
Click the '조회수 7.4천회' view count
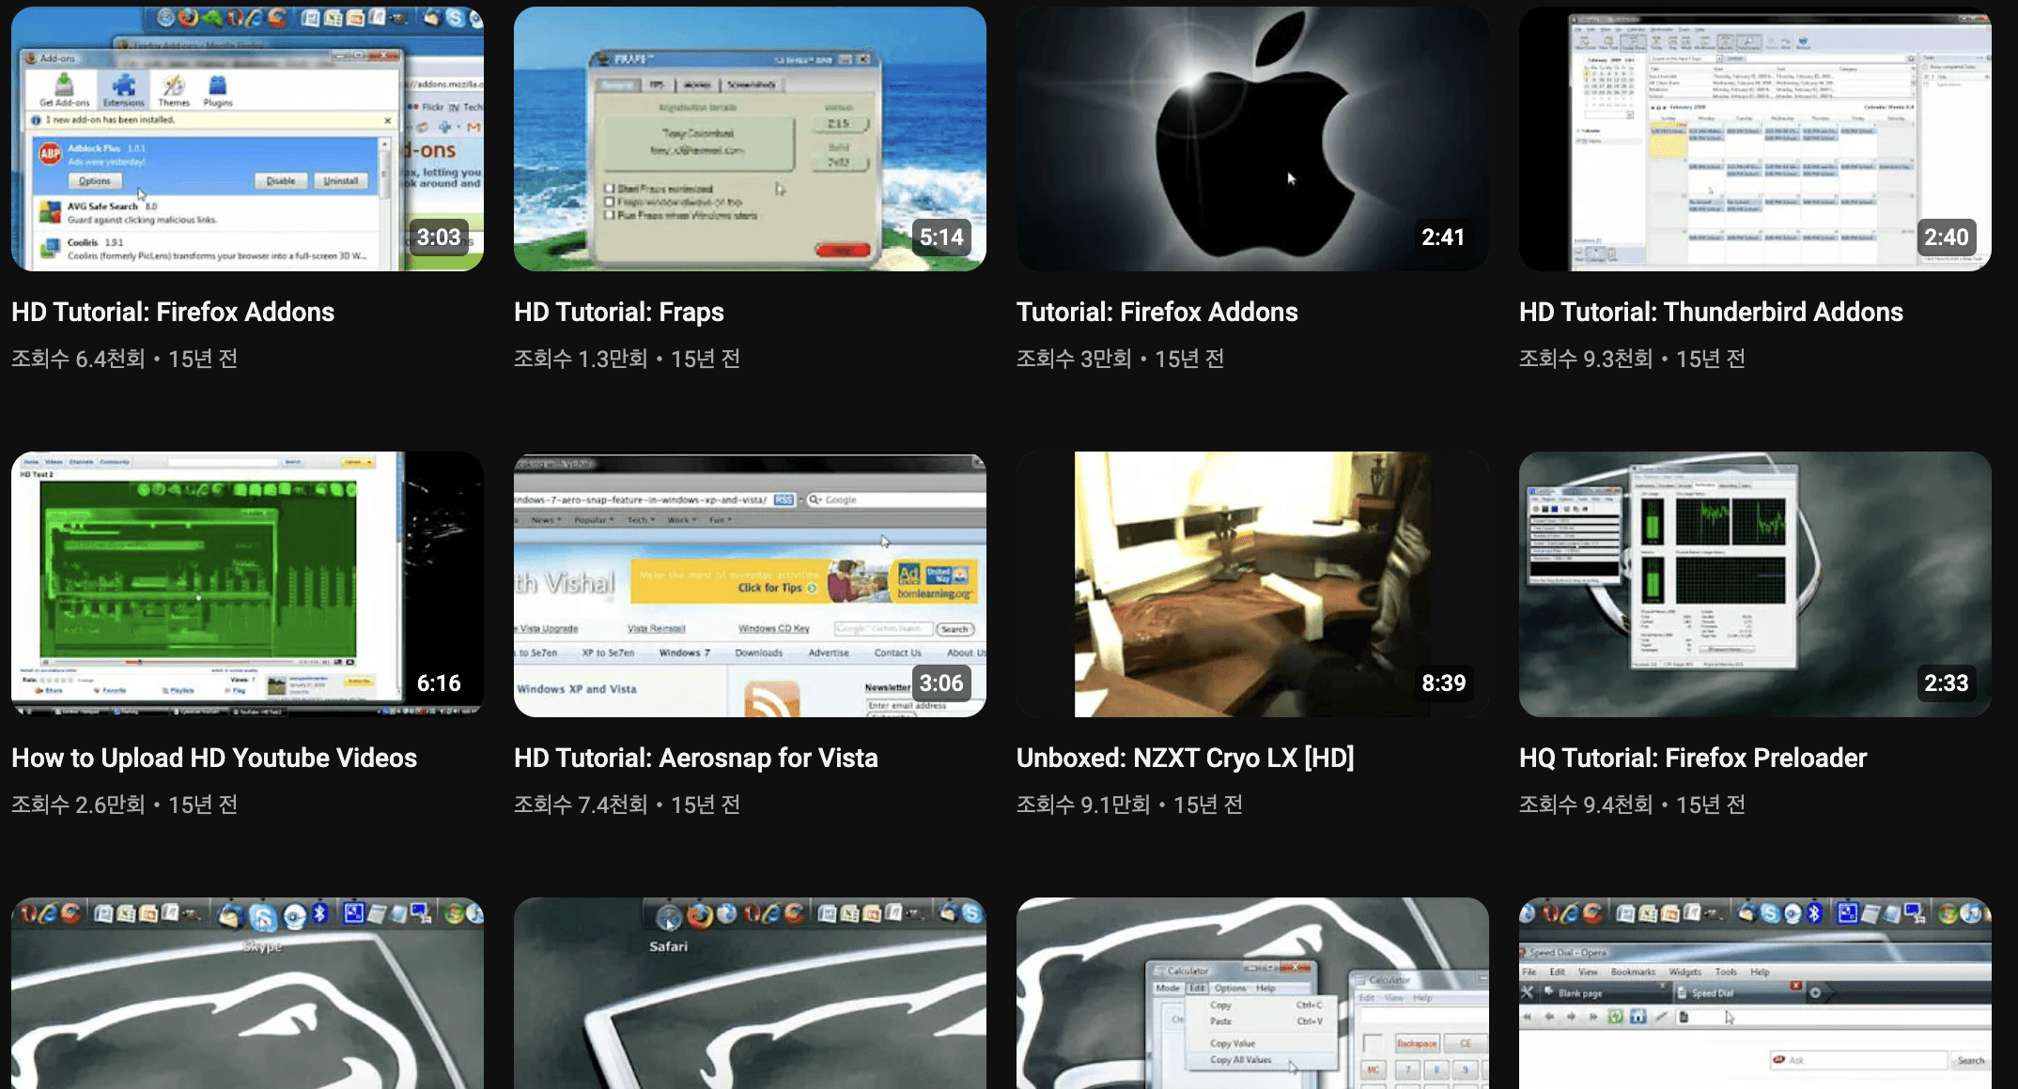coord(581,805)
